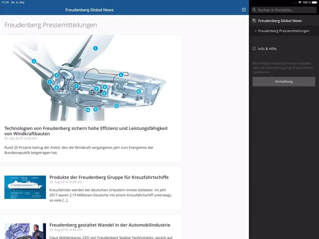
Task: Open the hamburger menu in the header
Action: click(x=244, y=10)
